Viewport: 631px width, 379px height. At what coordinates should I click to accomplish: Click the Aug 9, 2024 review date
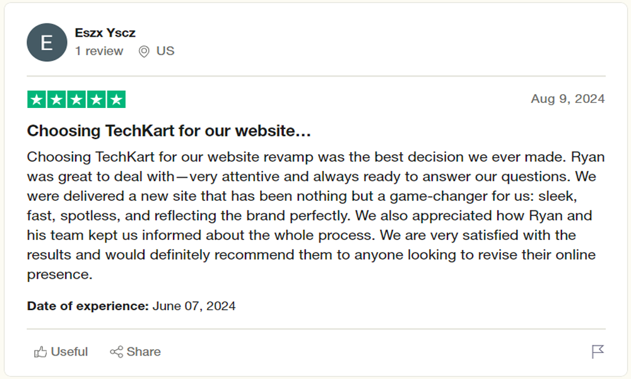(x=568, y=99)
